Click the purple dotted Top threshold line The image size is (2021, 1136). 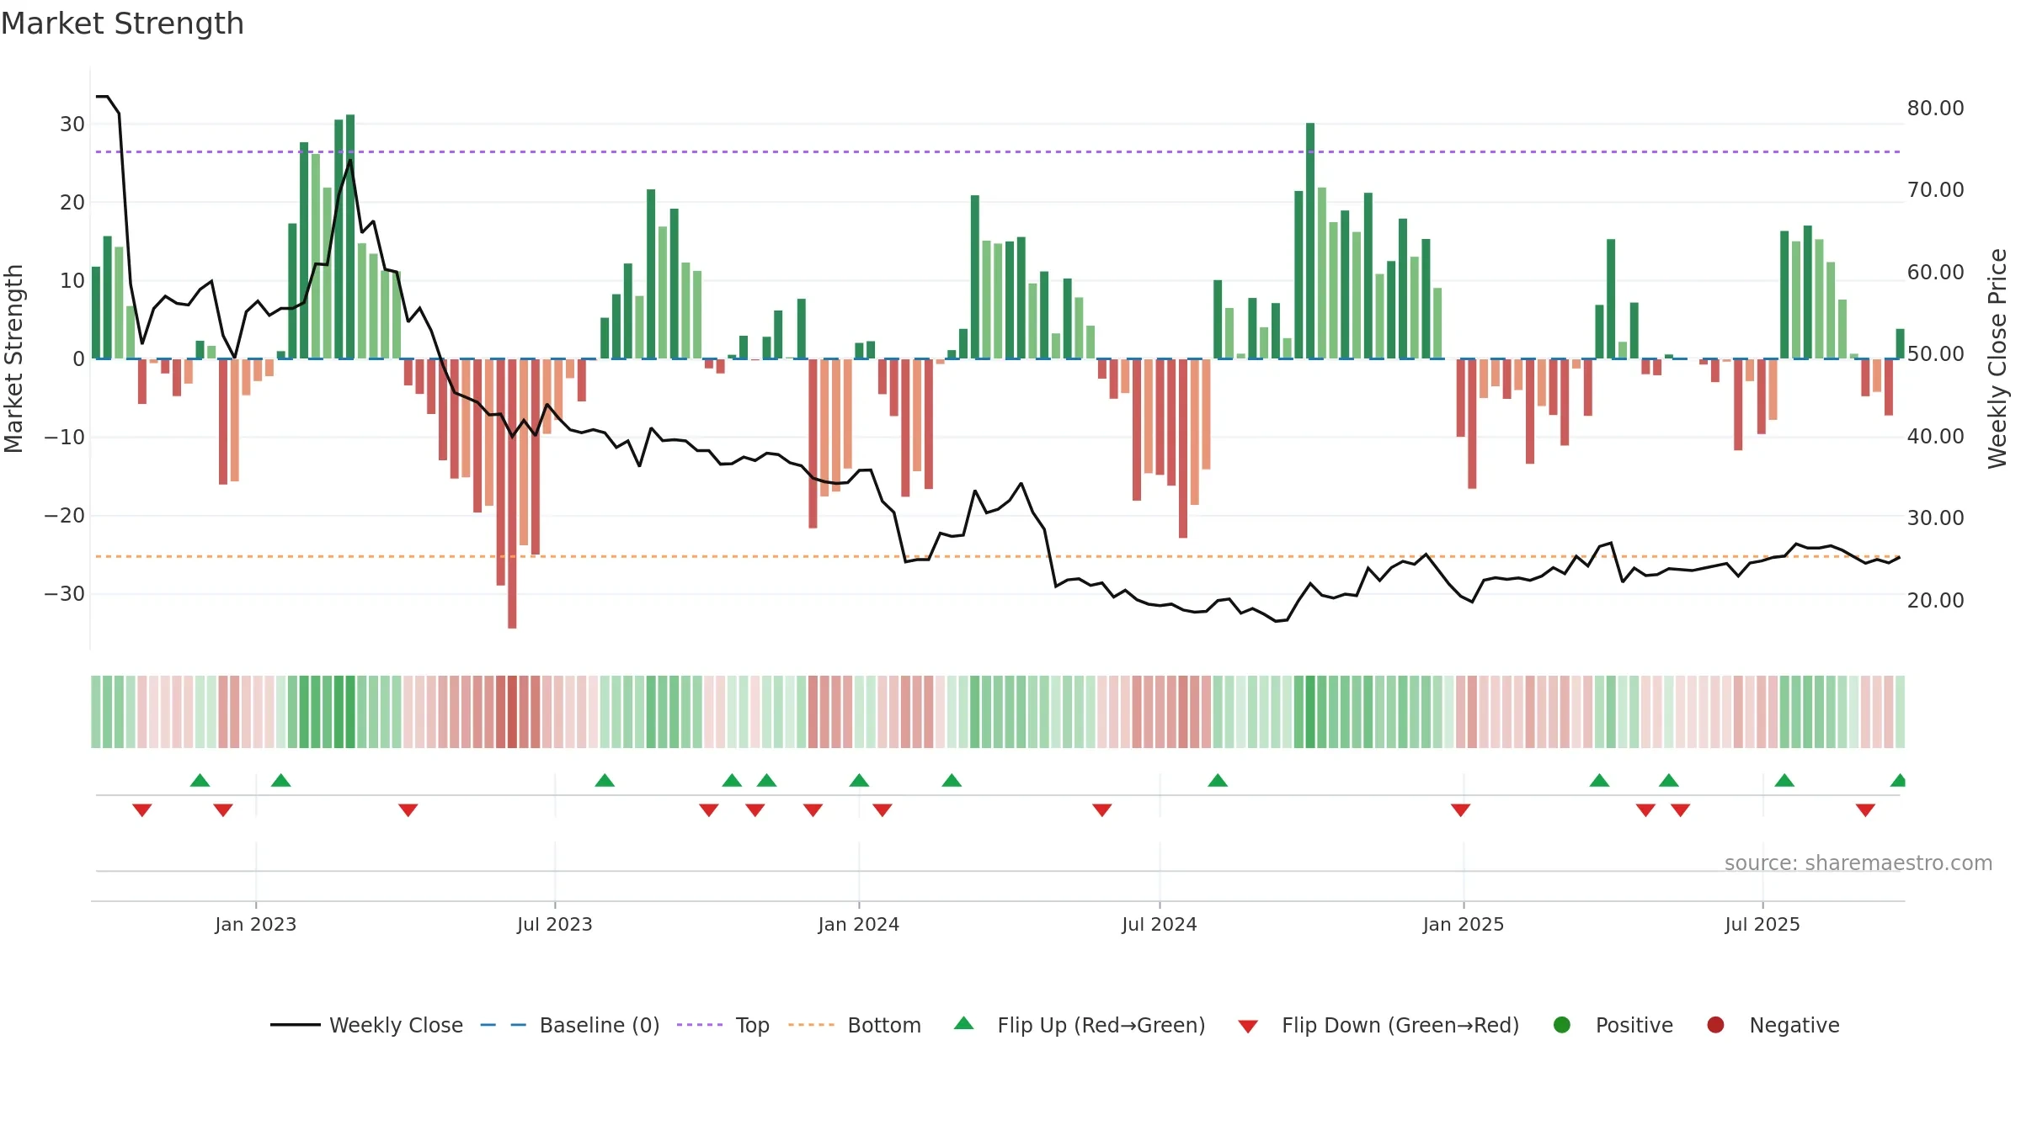pos(998,152)
